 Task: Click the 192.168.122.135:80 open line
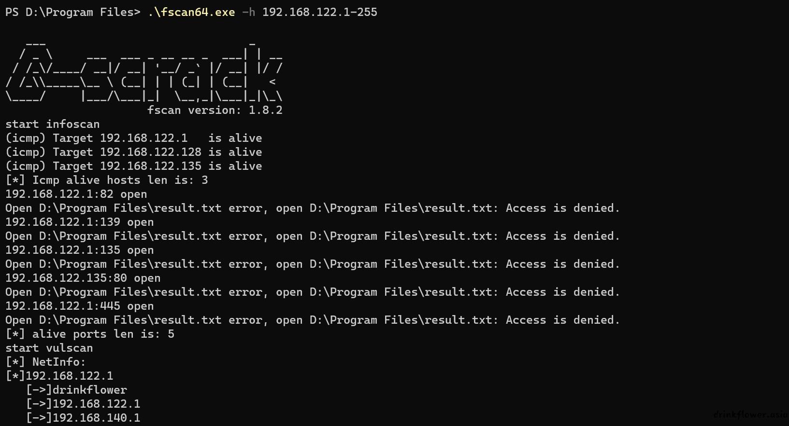coord(83,278)
